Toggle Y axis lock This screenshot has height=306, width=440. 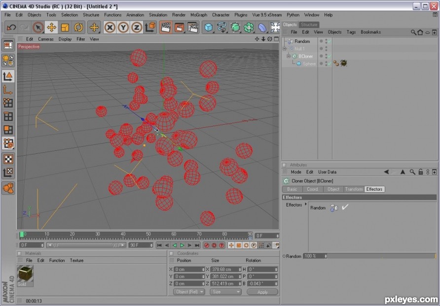coord(123,28)
